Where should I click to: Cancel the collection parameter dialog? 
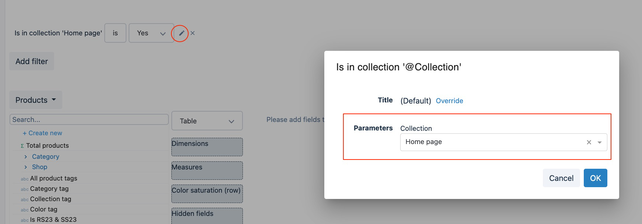(561, 178)
